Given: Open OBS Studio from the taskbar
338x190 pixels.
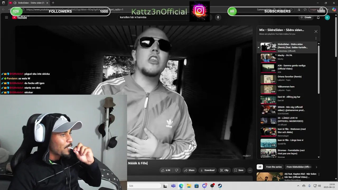Looking at the screenshot, I should coord(212,186).
